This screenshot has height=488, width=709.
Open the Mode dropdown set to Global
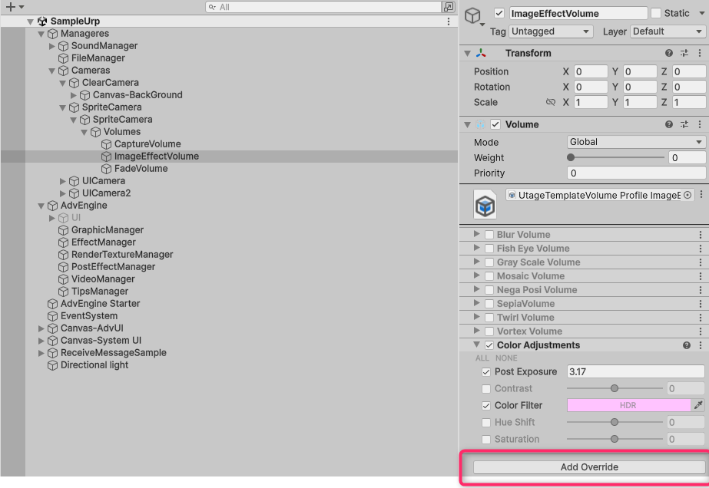(x=635, y=142)
